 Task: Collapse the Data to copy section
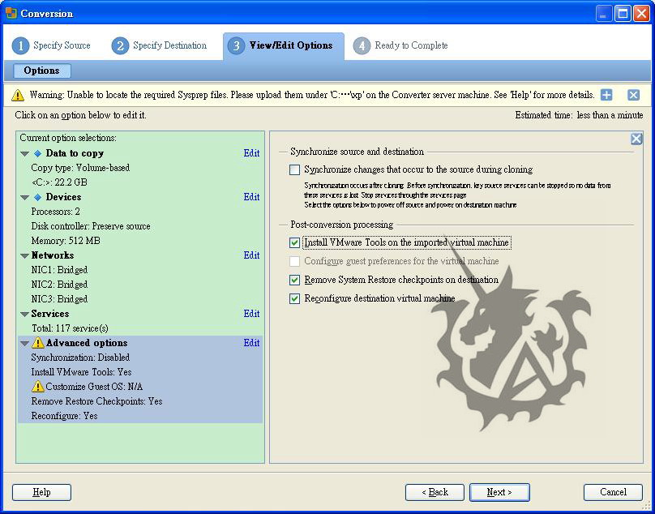tap(24, 154)
